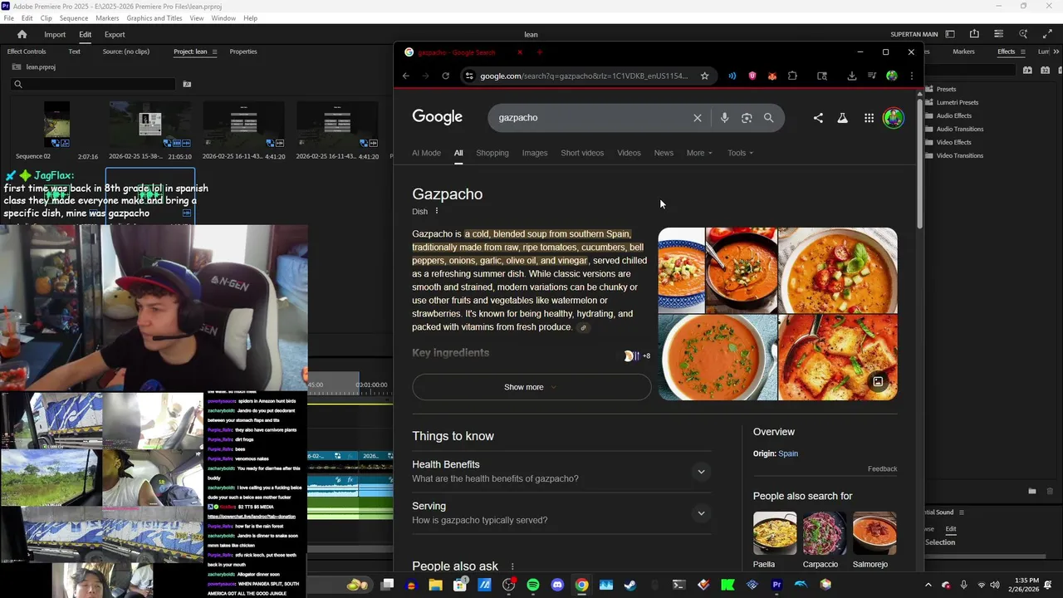1063x598 pixels.
Task: Open Graphics and Titles menu
Action: (x=154, y=18)
